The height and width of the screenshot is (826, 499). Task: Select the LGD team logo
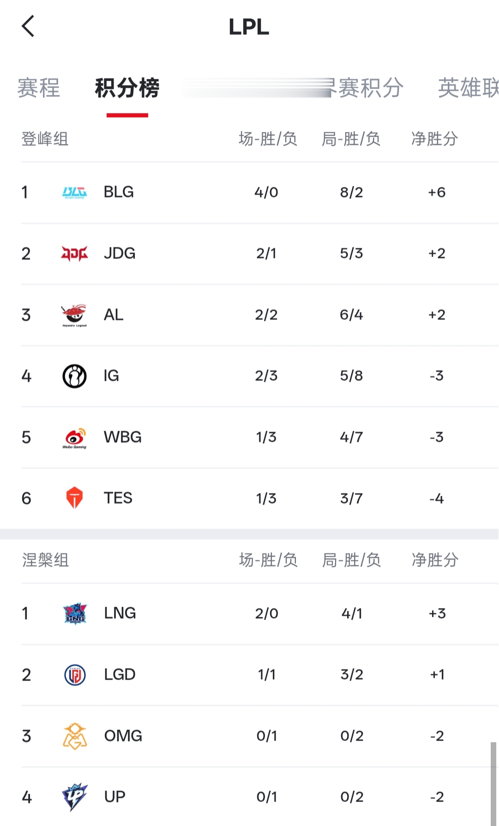point(74,675)
